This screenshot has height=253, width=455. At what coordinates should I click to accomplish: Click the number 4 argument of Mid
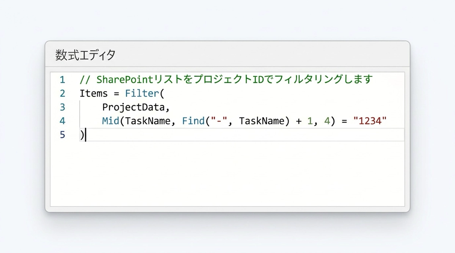click(326, 121)
